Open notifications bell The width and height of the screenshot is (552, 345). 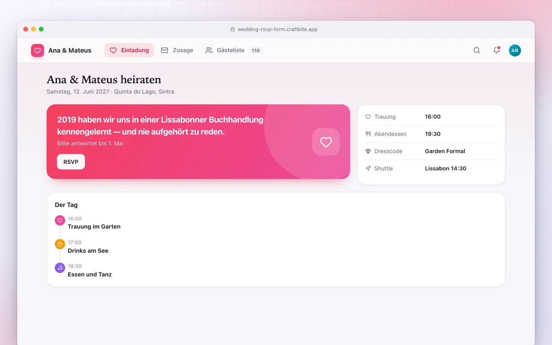496,50
